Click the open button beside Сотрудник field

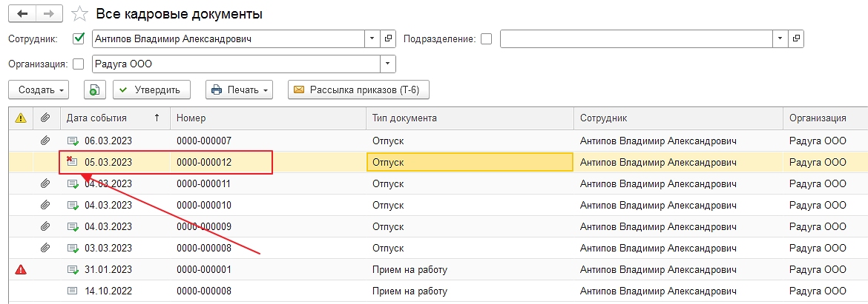(x=389, y=38)
